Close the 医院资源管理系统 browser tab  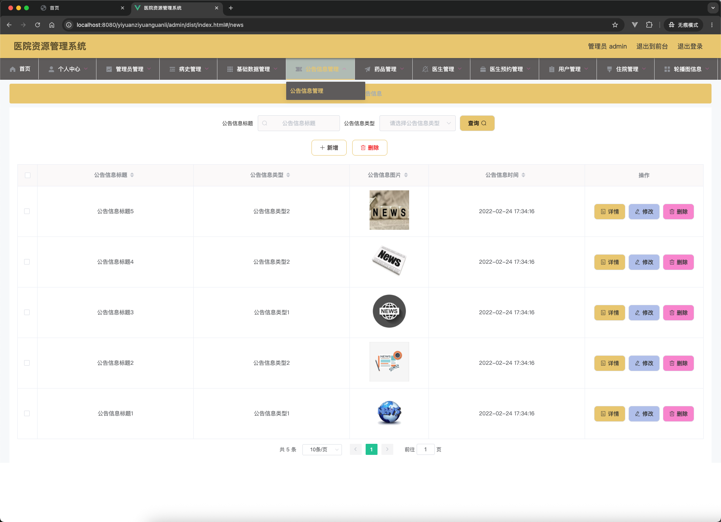point(217,8)
